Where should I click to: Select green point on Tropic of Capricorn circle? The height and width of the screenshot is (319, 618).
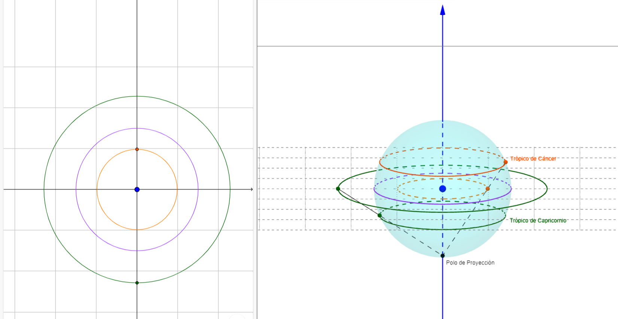(380, 216)
